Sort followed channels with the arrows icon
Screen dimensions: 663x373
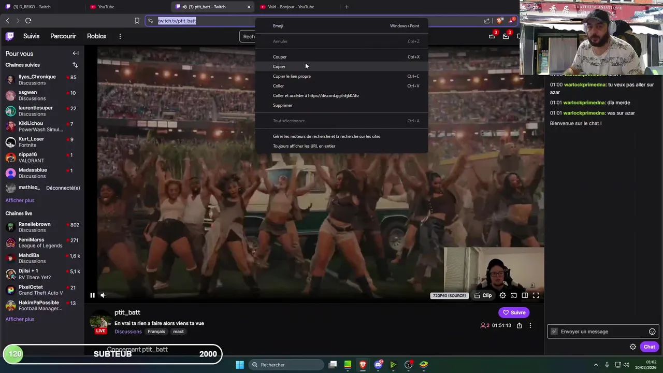[75, 65]
